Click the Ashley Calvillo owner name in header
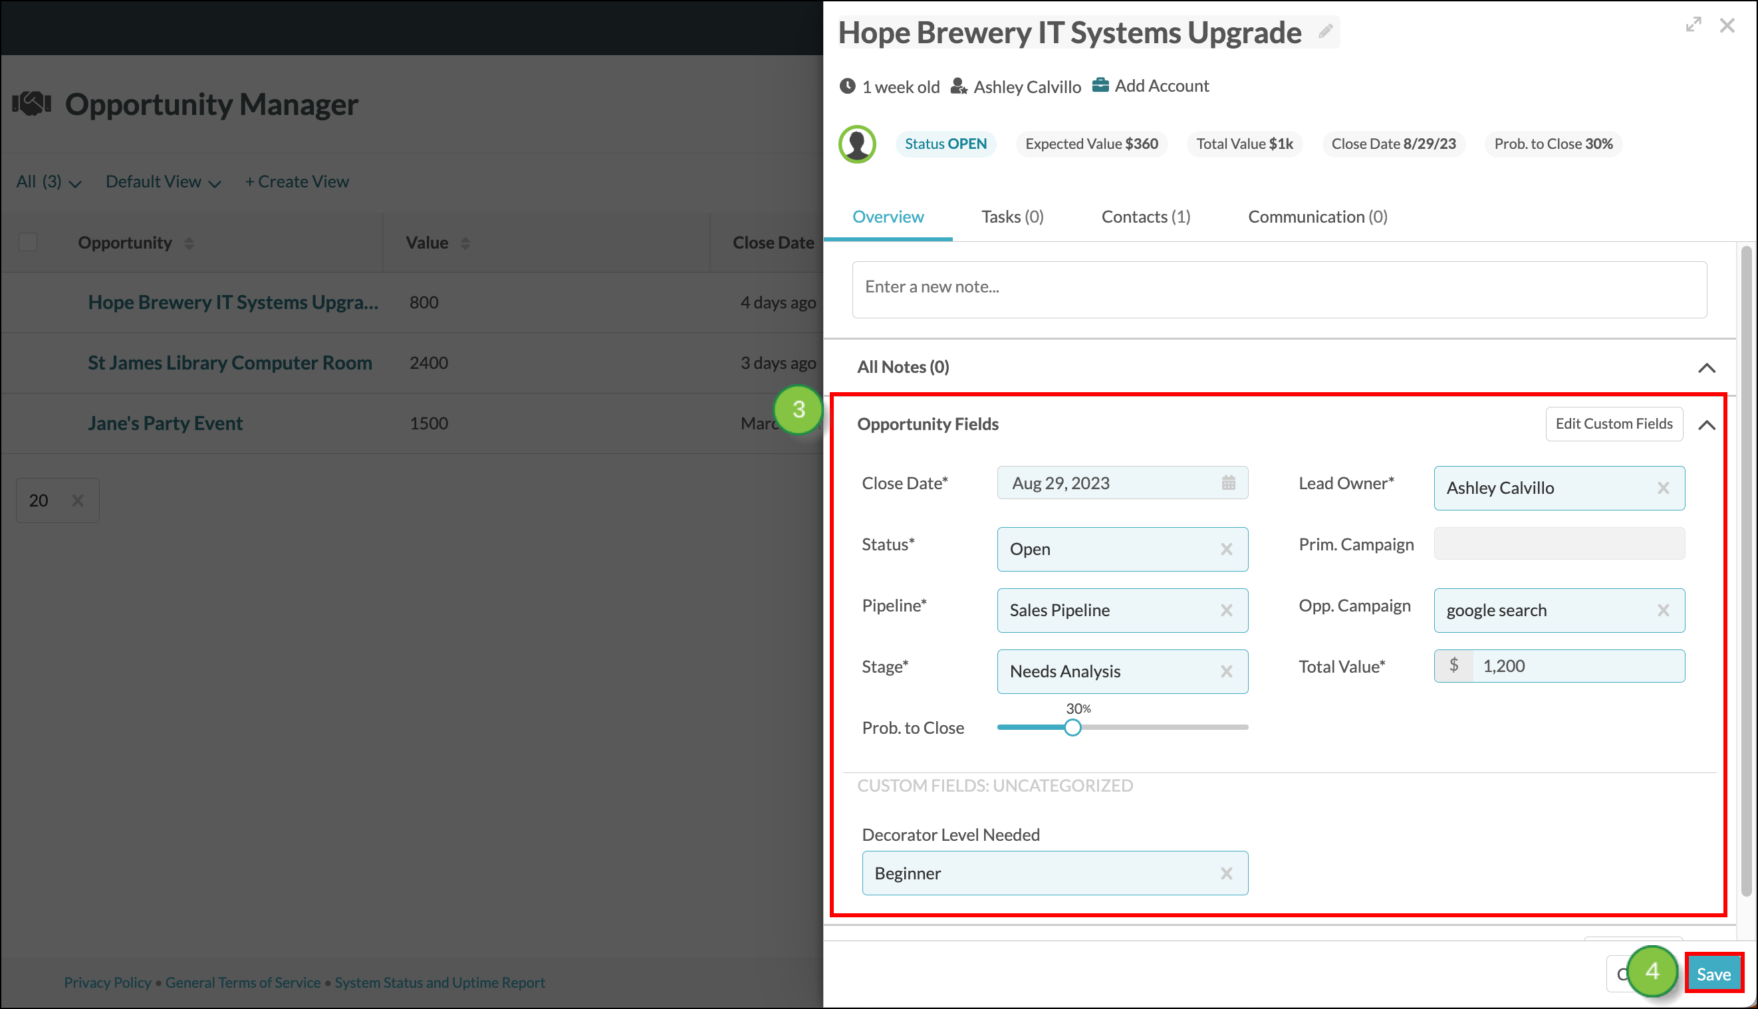1758x1009 pixels. 1027,86
